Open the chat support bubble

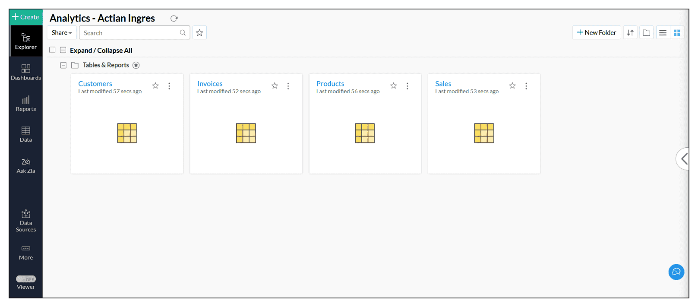pos(676,272)
